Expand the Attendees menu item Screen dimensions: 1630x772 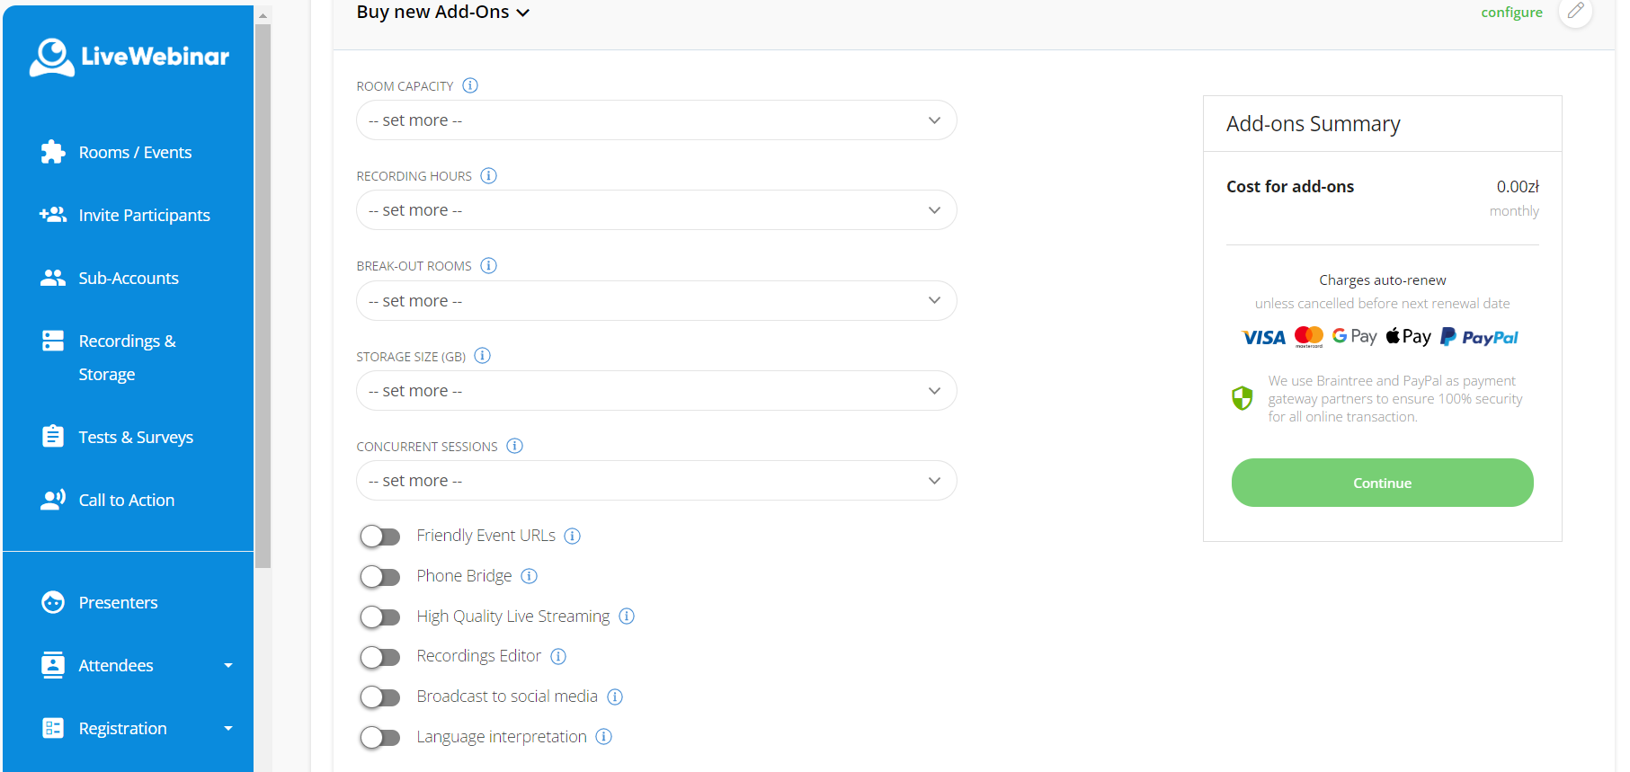[115, 665]
